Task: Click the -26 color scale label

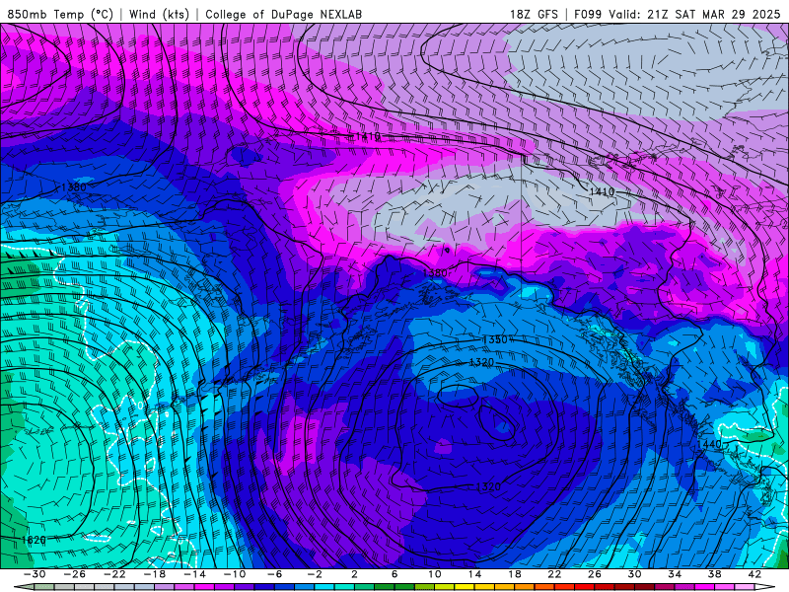Action: pos(75,574)
